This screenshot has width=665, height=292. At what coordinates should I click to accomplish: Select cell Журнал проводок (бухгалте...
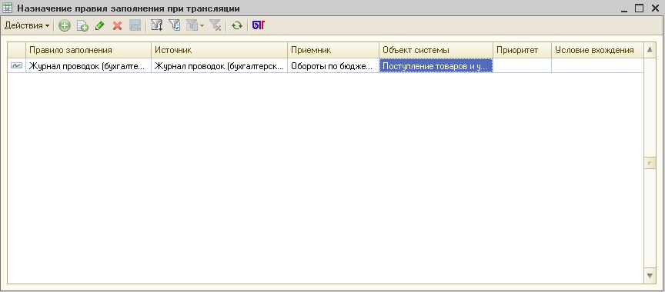coord(89,65)
